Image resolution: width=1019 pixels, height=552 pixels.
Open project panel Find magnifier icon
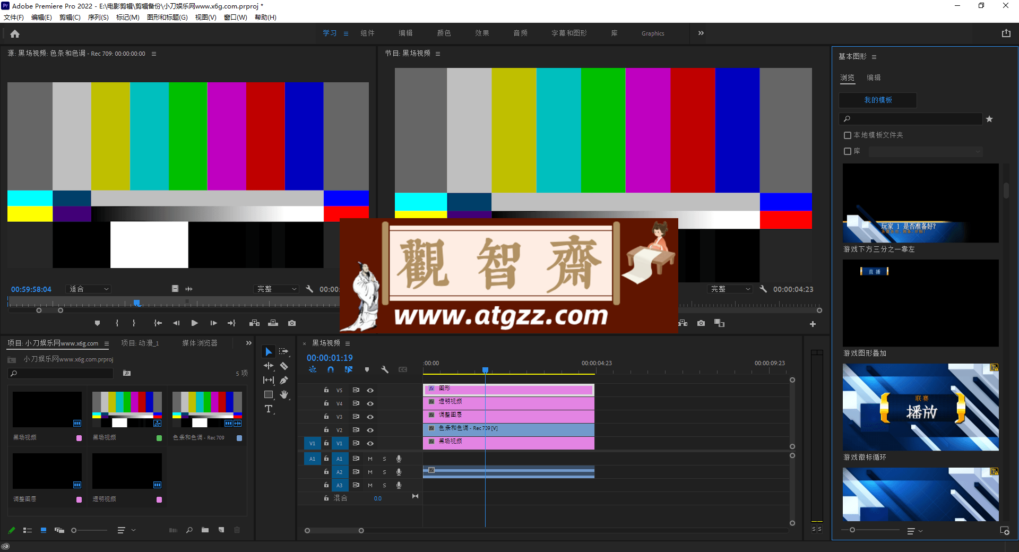pyautogui.click(x=189, y=530)
